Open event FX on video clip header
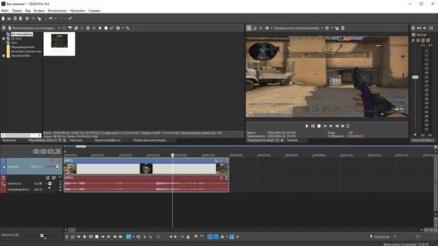 click(222, 161)
